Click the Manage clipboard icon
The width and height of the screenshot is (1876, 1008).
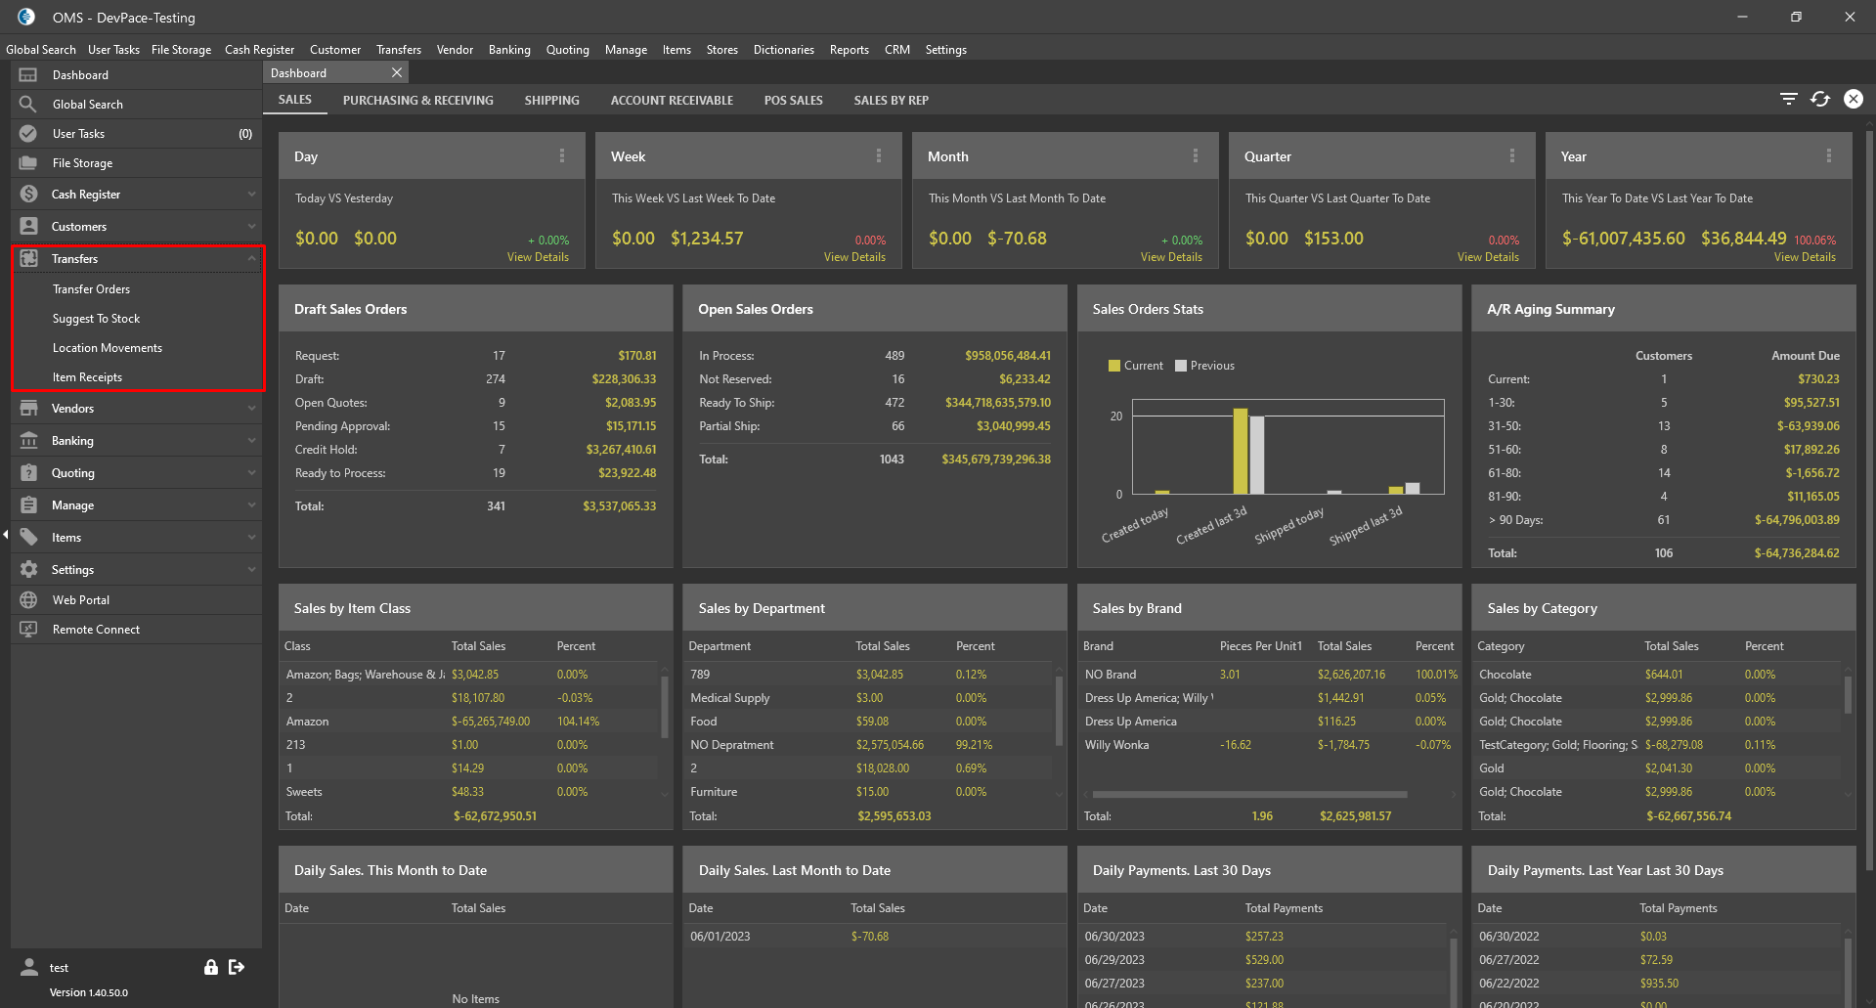point(28,505)
